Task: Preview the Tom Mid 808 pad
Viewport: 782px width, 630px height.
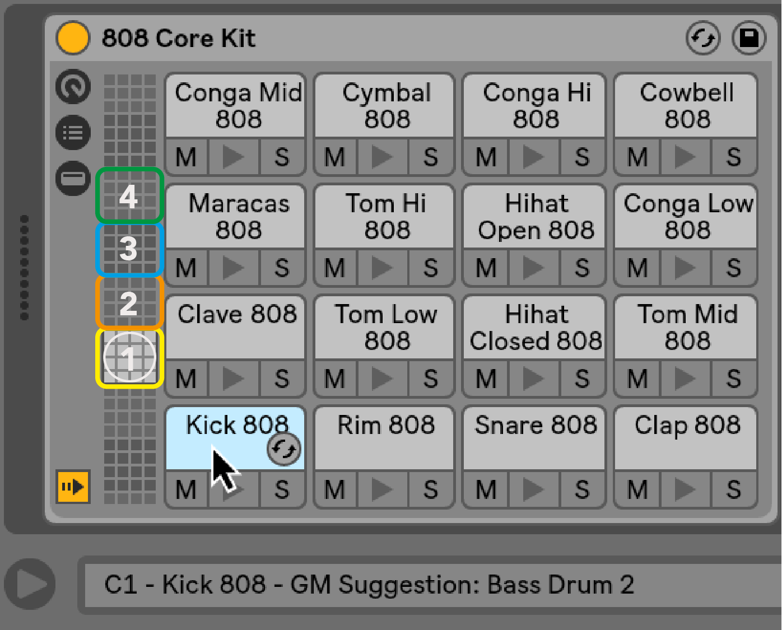Action: [x=685, y=379]
